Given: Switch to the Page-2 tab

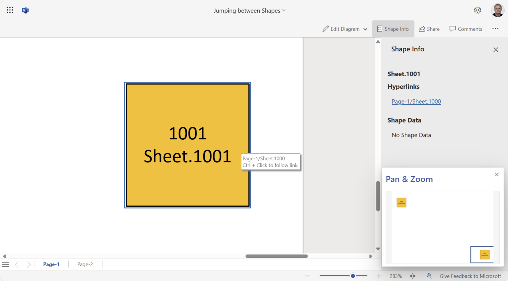Looking at the screenshot, I should click(85, 264).
